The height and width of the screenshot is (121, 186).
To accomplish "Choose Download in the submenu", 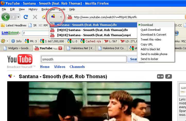I will click(156, 25).
